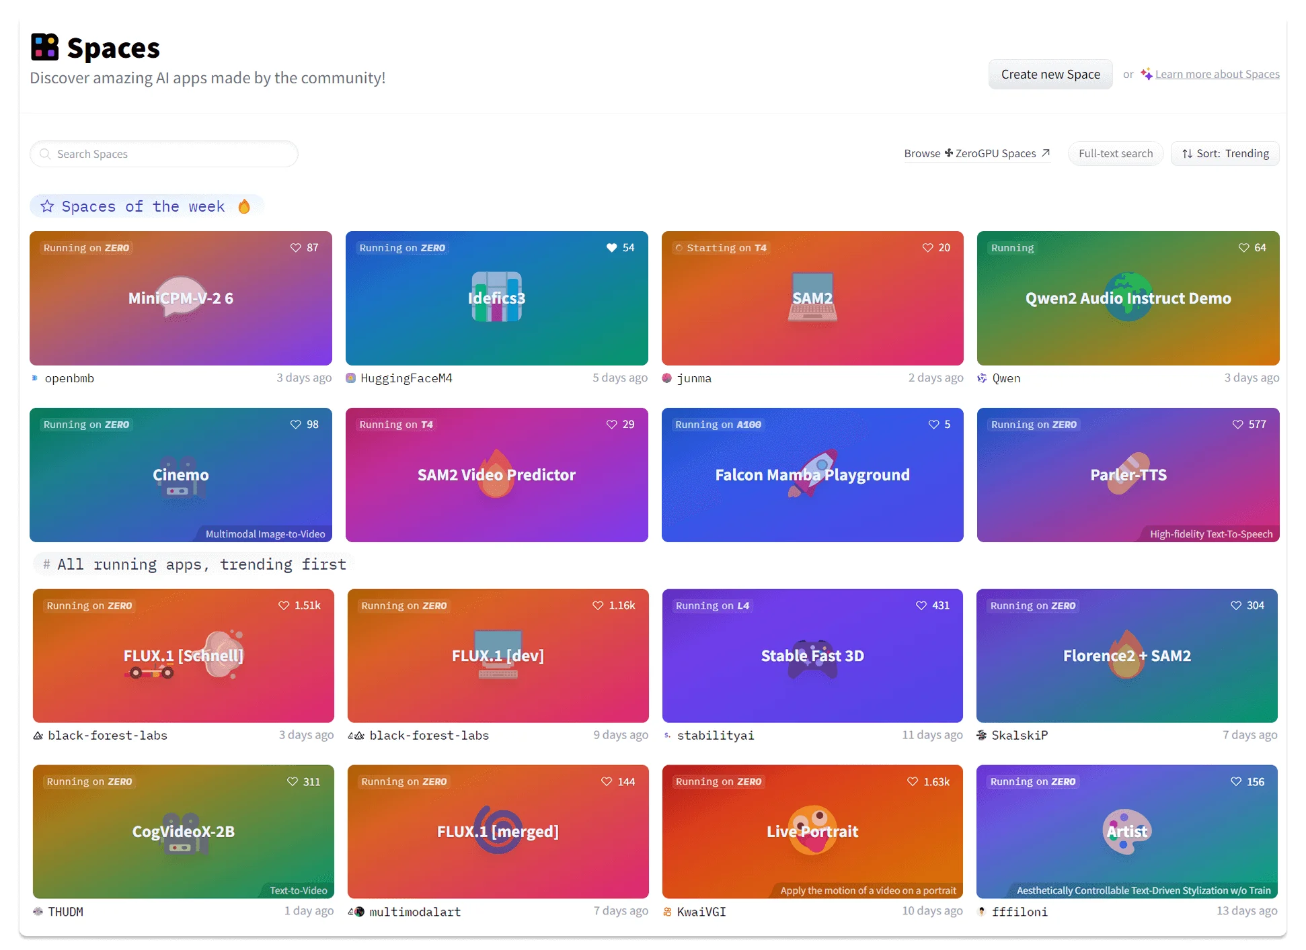The image size is (1306, 950).
Task: Click the SkalskiP profile avatar icon
Action: point(982,735)
